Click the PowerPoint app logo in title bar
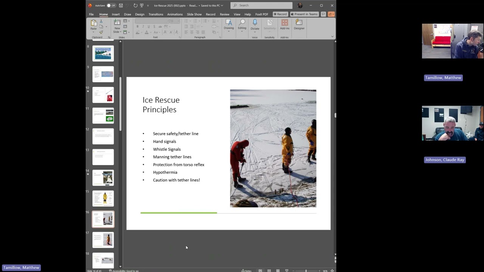 click(90, 5)
